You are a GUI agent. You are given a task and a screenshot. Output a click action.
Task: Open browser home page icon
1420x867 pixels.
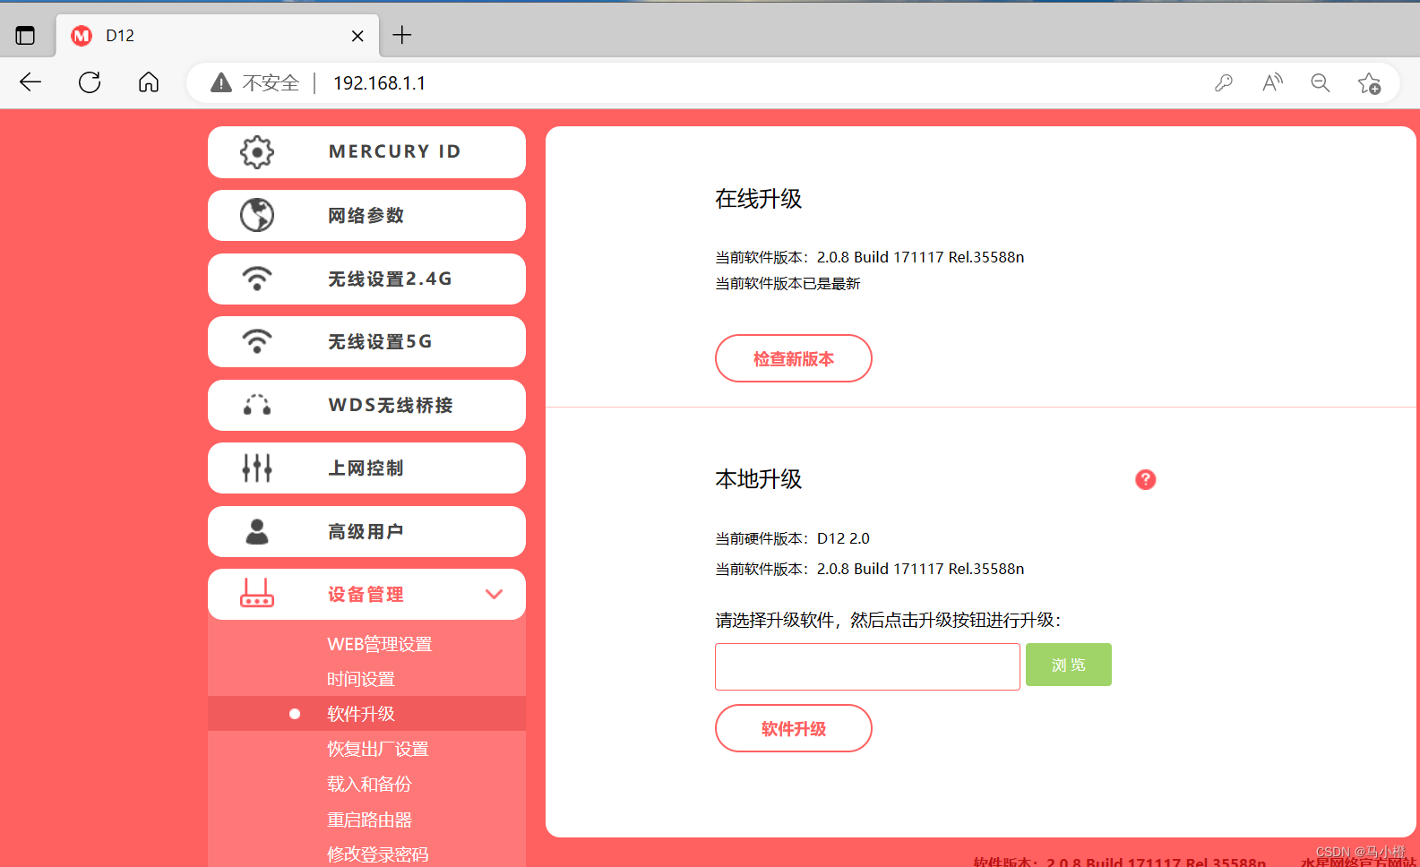click(149, 82)
